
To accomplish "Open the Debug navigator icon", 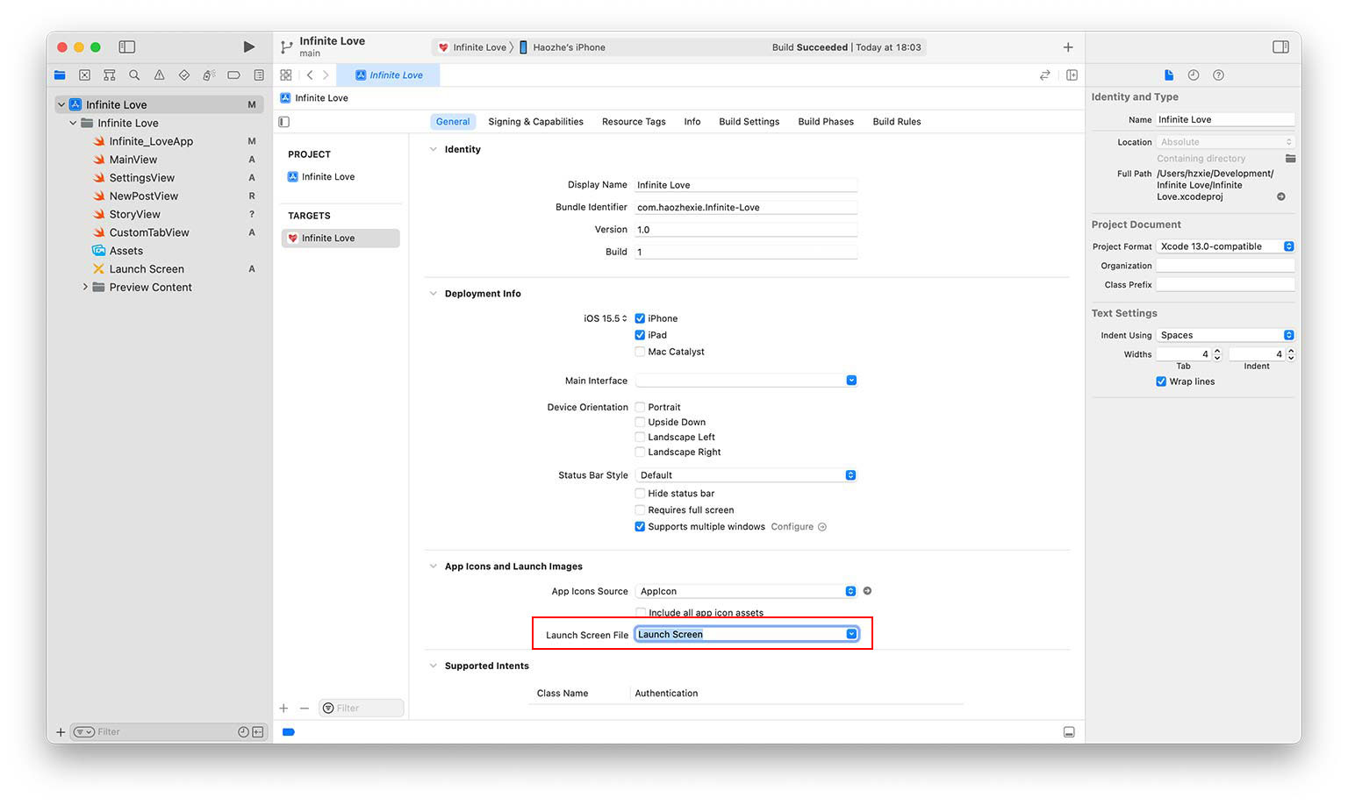I will point(209,75).
